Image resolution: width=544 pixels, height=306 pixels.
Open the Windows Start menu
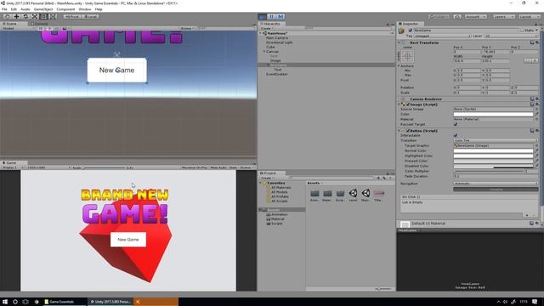coord(5,302)
